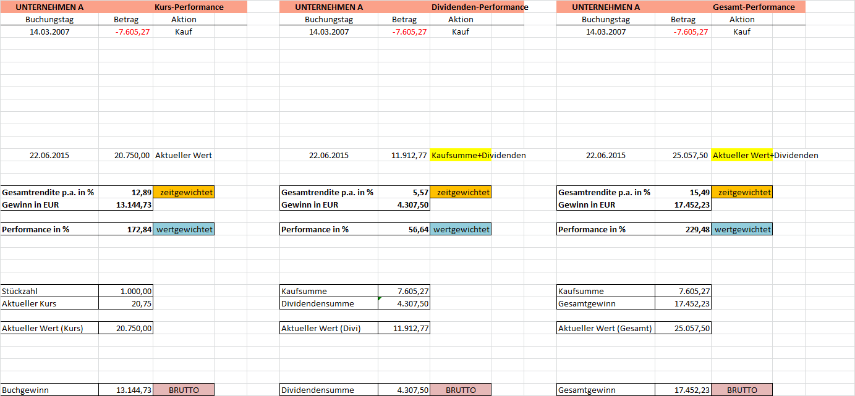Screen dimensions: 855x396
Task: Click the Kauf cell in the Kurs-Performance table
Action: click(x=184, y=32)
